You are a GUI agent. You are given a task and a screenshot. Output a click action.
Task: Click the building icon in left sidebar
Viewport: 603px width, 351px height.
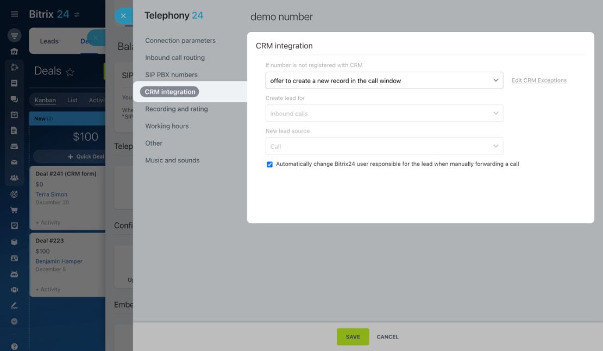click(14, 52)
